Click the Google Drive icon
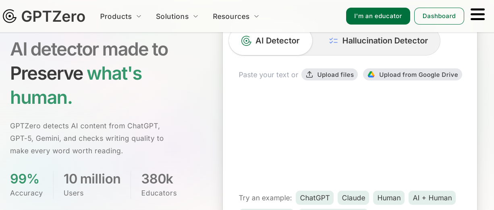 click(371, 74)
